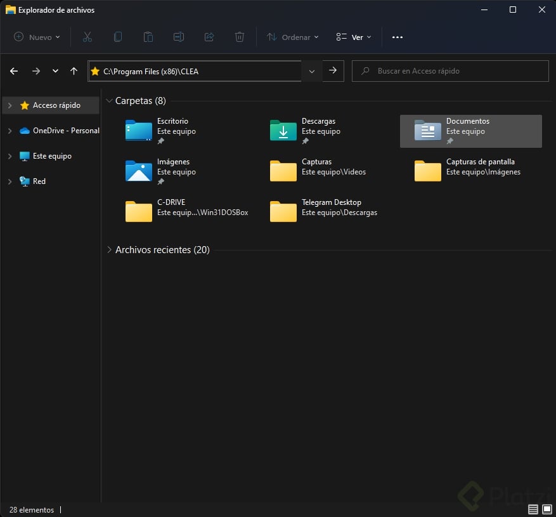Click the Documentos folder name

point(468,121)
